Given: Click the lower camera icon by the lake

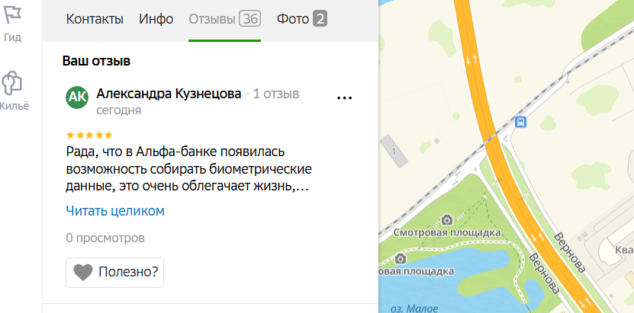Looking at the screenshot, I should pos(401,258).
